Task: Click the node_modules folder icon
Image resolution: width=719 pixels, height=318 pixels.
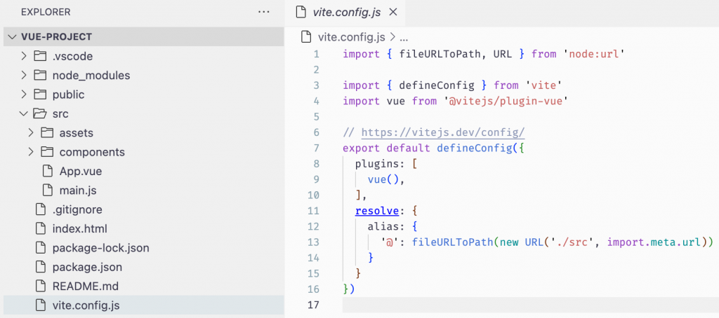Action: 40,75
